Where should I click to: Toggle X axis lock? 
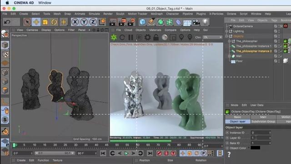[x=75, y=22]
